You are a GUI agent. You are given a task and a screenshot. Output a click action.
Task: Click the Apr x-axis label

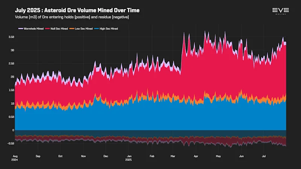tap(196, 156)
